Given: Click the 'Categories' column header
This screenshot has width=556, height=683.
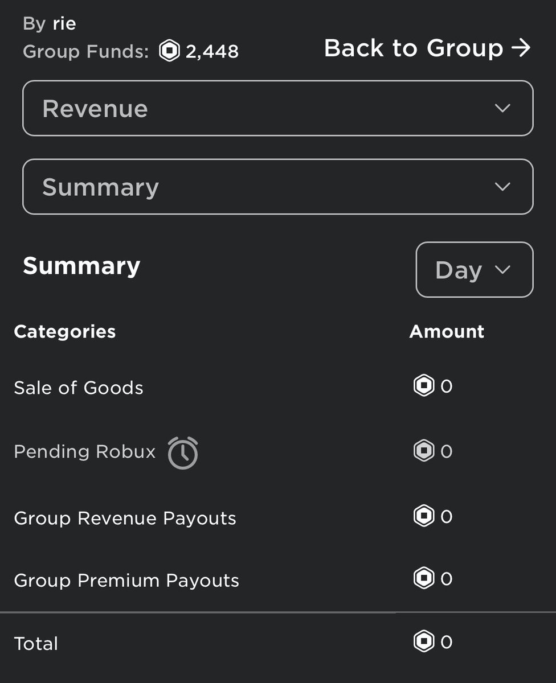Looking at the screenshot, I should click(x=65, y=332).
